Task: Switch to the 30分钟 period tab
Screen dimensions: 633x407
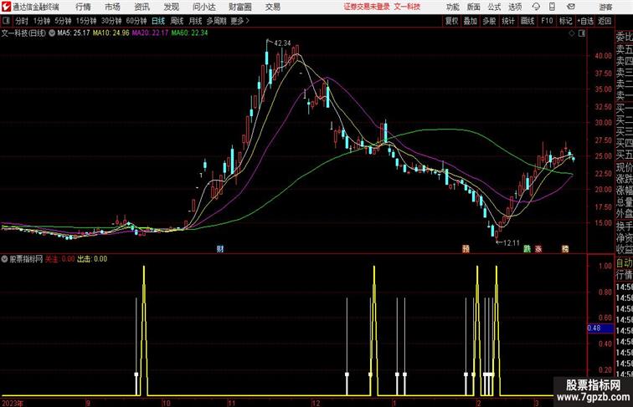Action: (111, 21)
